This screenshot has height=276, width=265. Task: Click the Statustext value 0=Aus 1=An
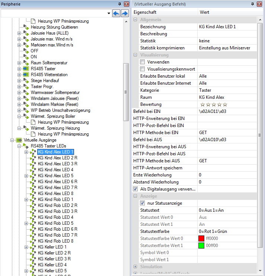[227, 210]
